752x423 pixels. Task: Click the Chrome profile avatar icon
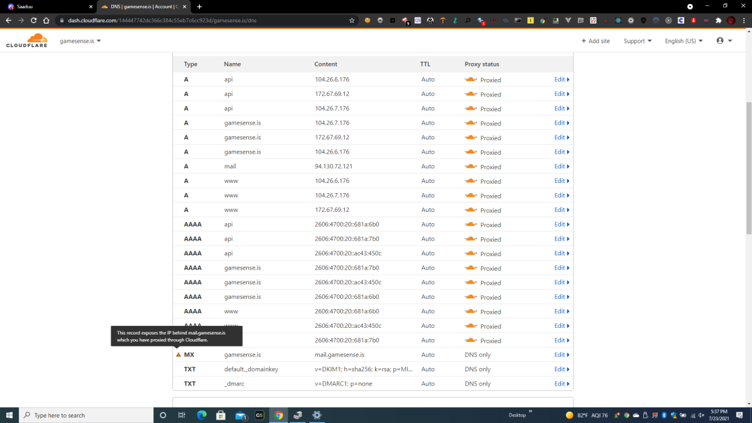tap(732, 21)
